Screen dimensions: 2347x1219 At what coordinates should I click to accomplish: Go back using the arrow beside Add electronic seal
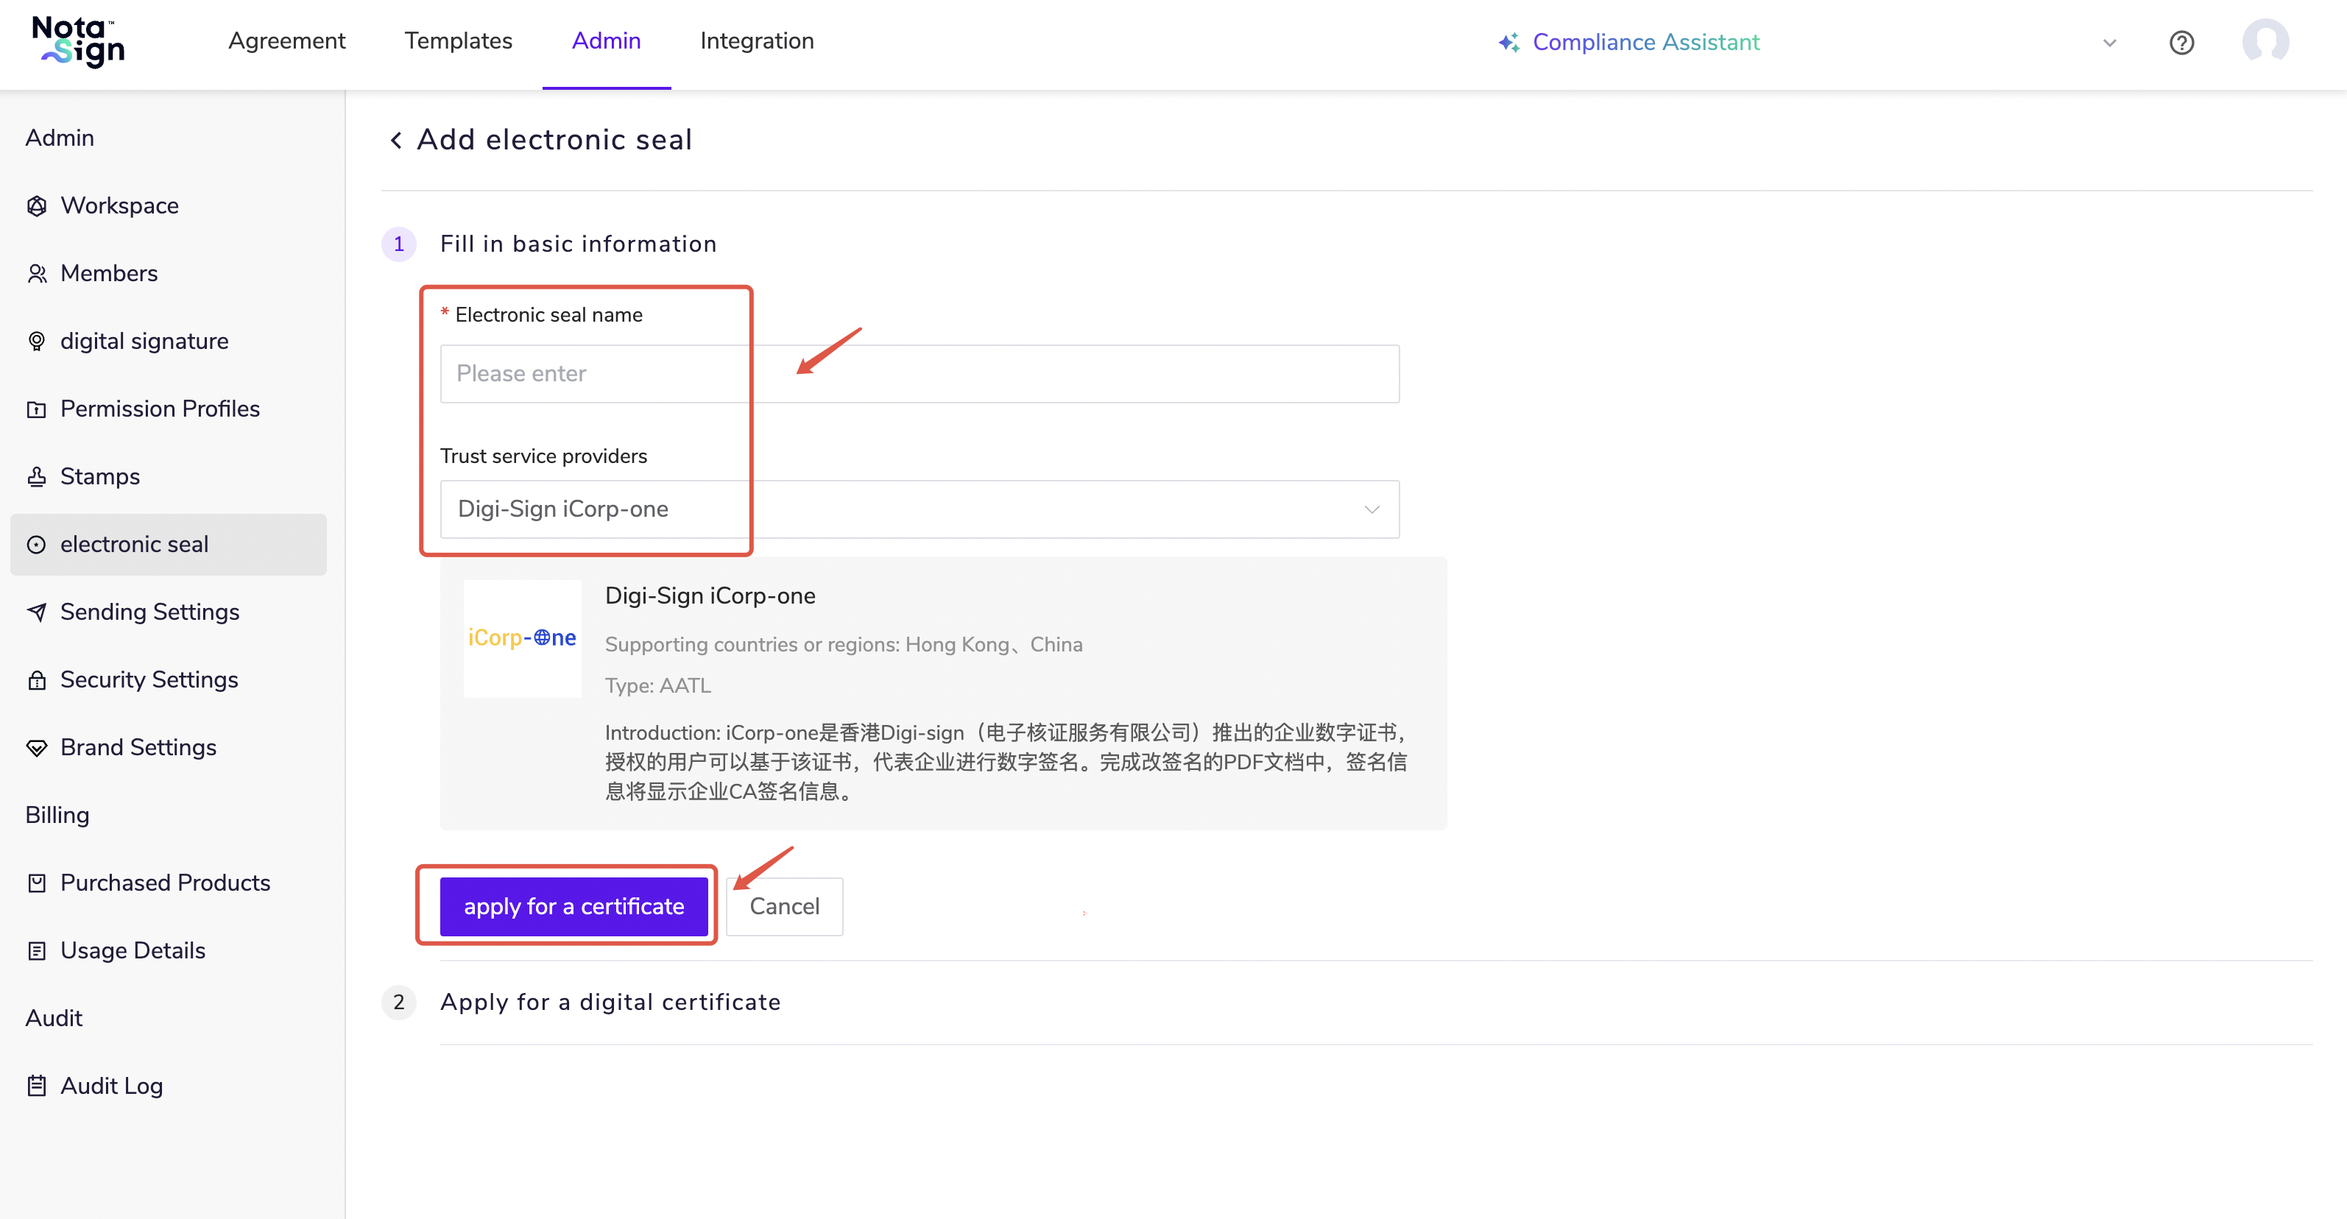coord(395,141)
